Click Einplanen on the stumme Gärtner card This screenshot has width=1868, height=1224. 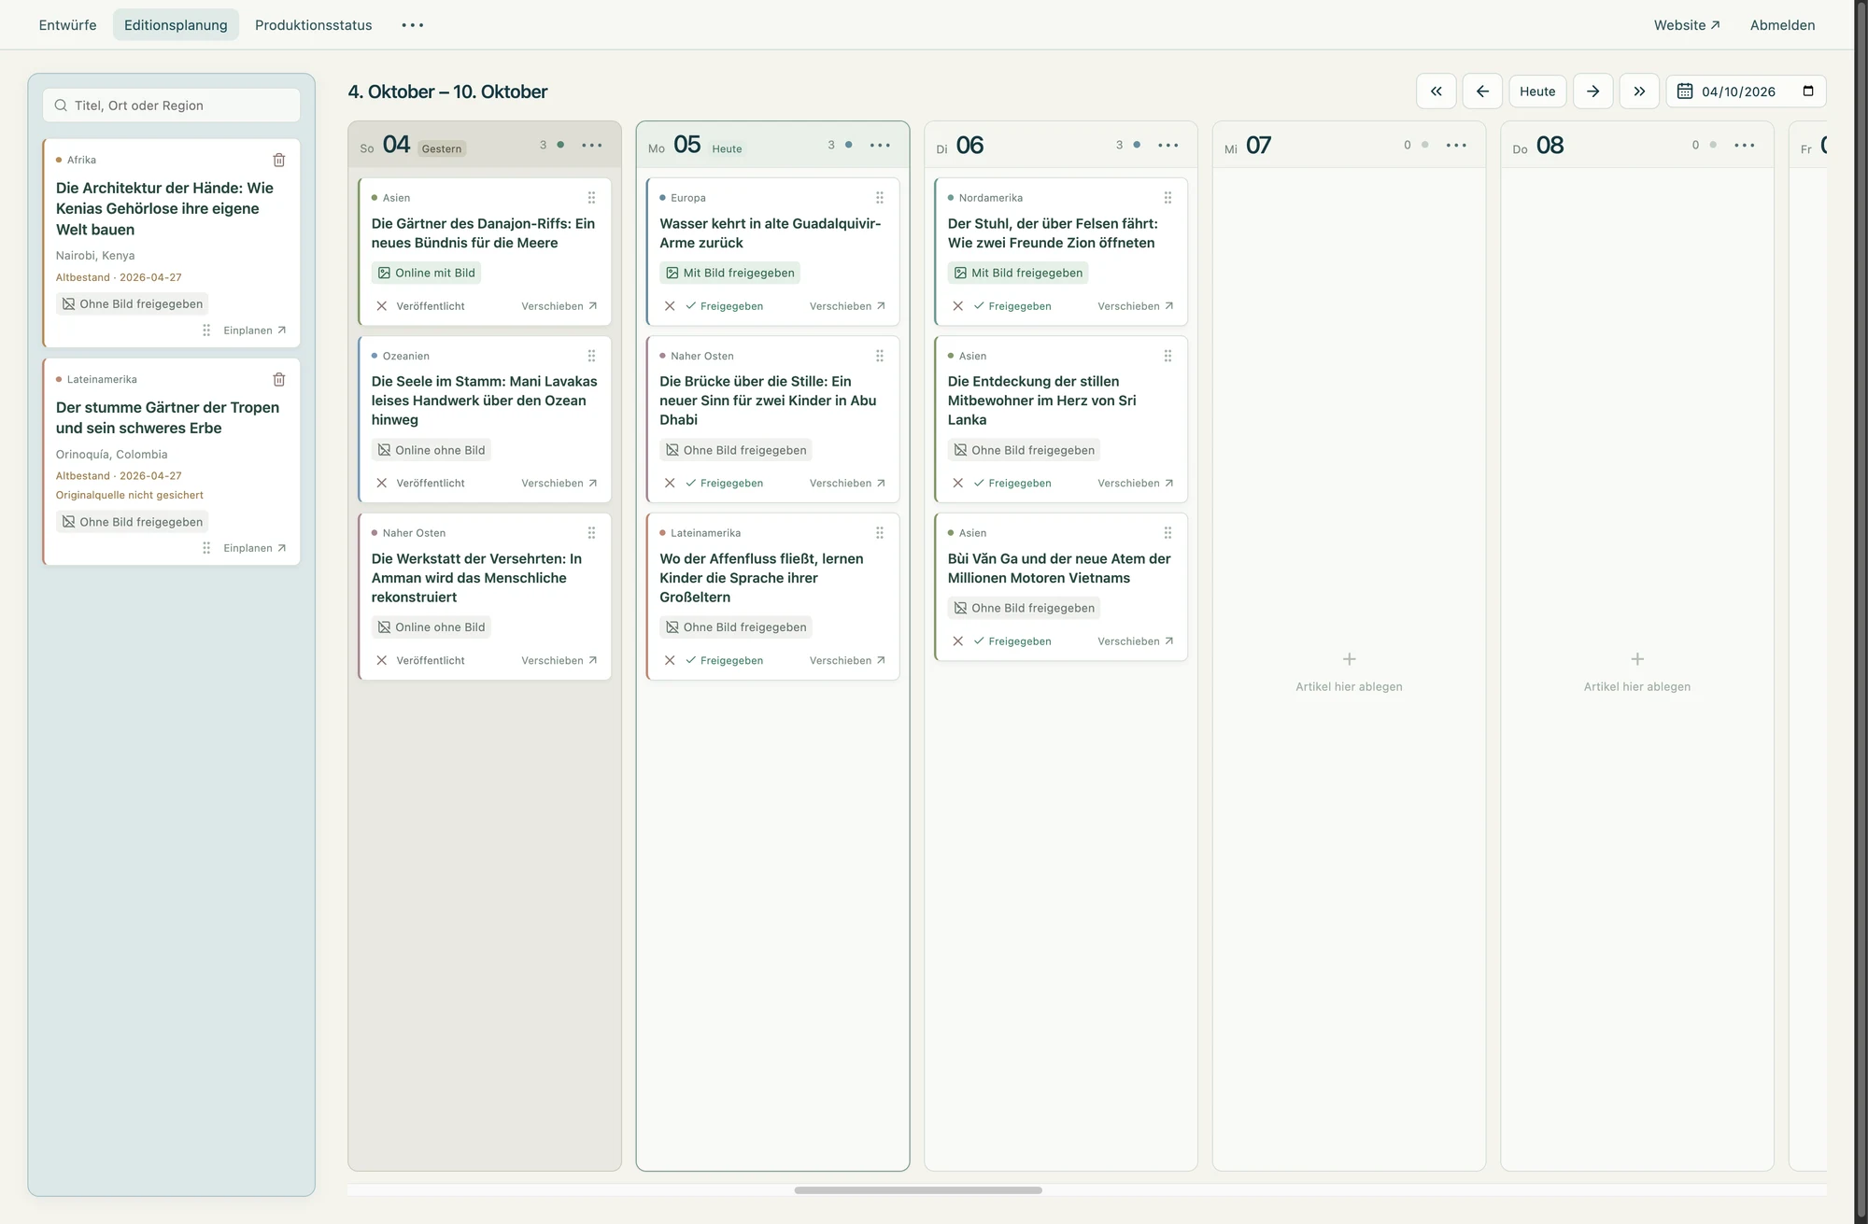[255, 548]
